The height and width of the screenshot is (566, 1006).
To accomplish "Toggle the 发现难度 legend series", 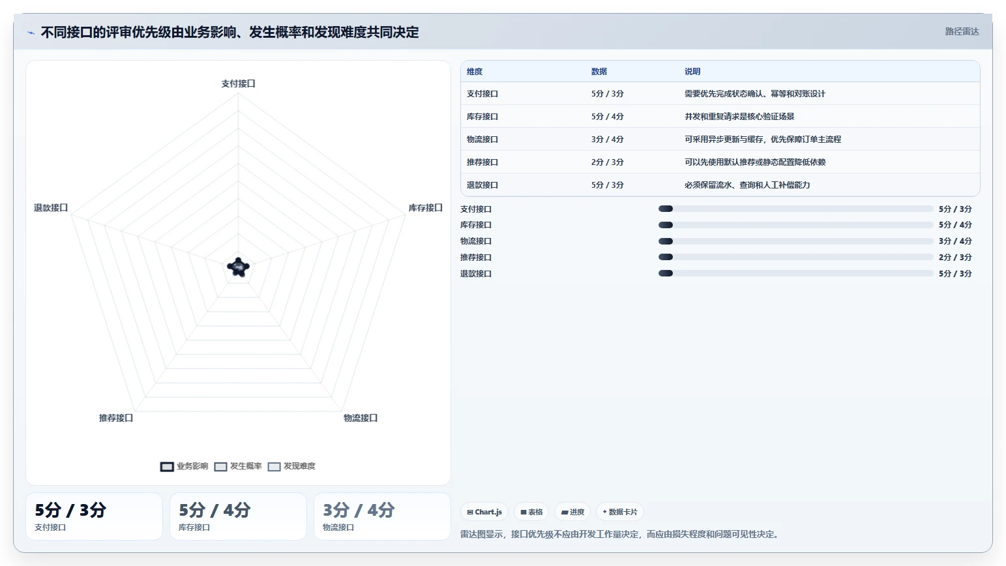I will [291, 466].
